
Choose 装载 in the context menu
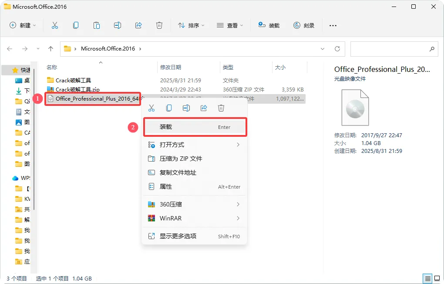click(x=195, y=127)
